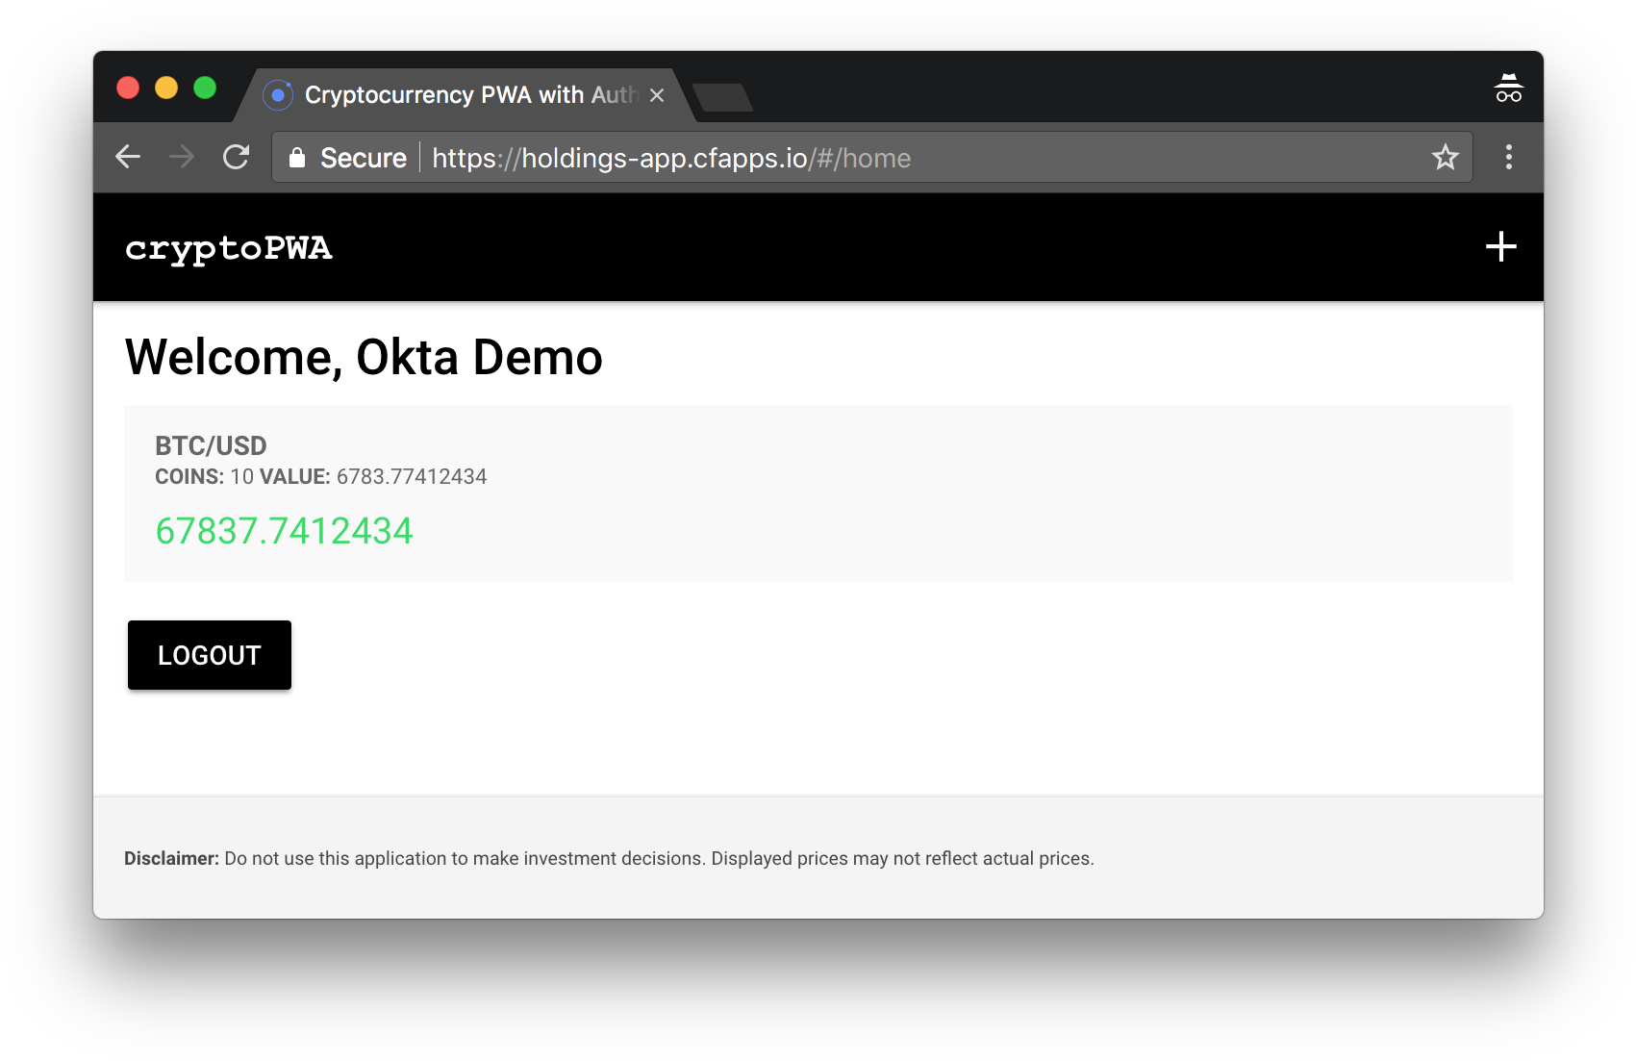Click the LOGOUT button
Viewport: 1636px width, 1061px height.
pos(209,655)
